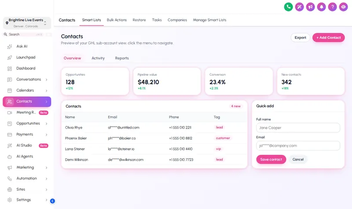352x209 pixels.
Task: Click the Settings gear icon
Action: pyautogui.click(x=9, y=200)
